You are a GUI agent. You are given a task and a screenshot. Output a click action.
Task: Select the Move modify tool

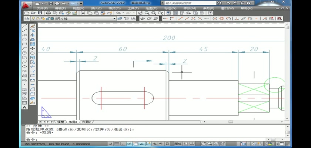click(x=33, y=48)
